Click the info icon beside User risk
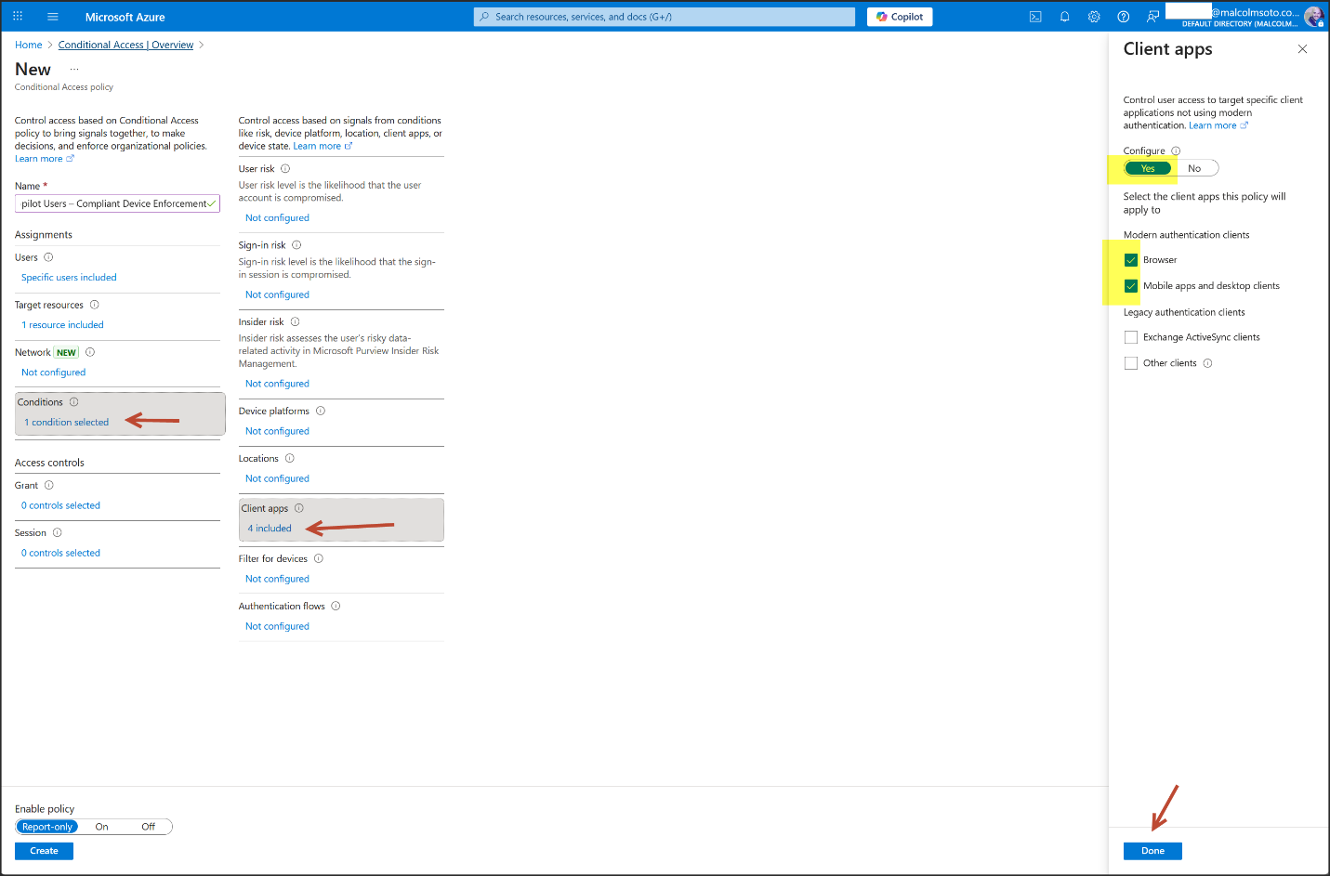The height and width of the screenshot is (876, 1330). (285, 169)
